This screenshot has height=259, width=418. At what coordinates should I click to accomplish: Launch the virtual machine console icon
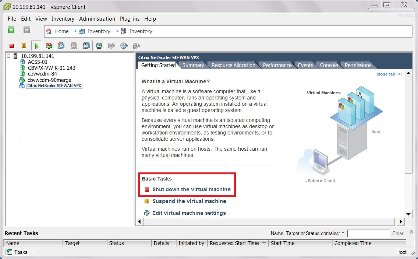(99, 46)
